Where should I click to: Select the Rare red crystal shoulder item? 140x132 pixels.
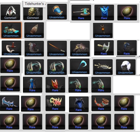coord(55,85)
